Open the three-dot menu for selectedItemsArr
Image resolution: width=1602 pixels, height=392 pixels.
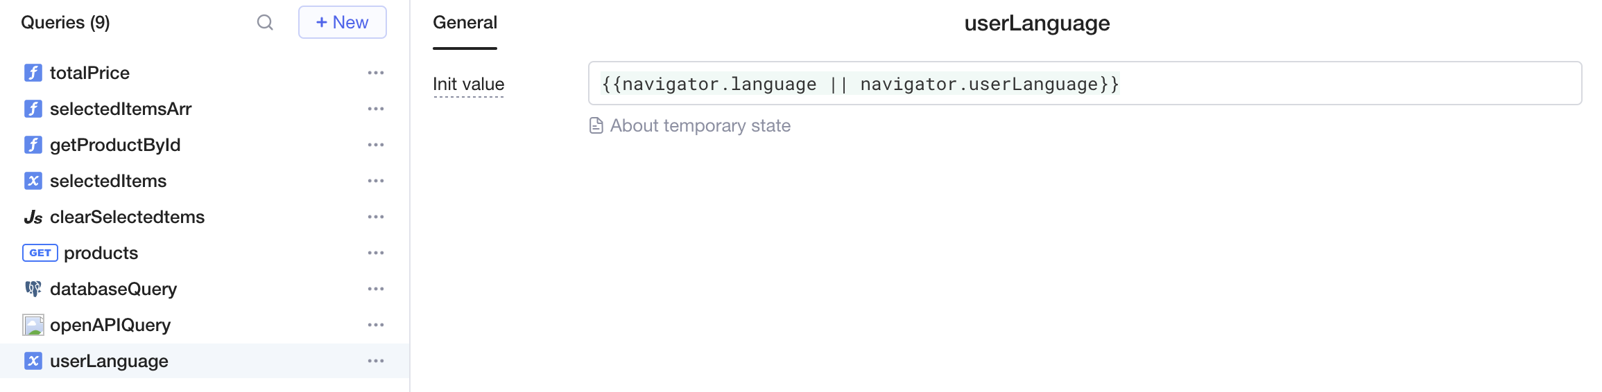click(376, 109)
